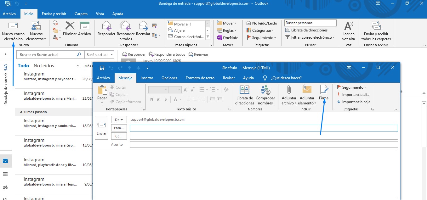The image size is (427, 200).
Task: Click Comprobar nombres icon
Action: tap(265, 90)
